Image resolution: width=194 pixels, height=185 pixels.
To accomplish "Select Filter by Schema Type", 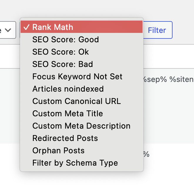I will tap(81, 163).
